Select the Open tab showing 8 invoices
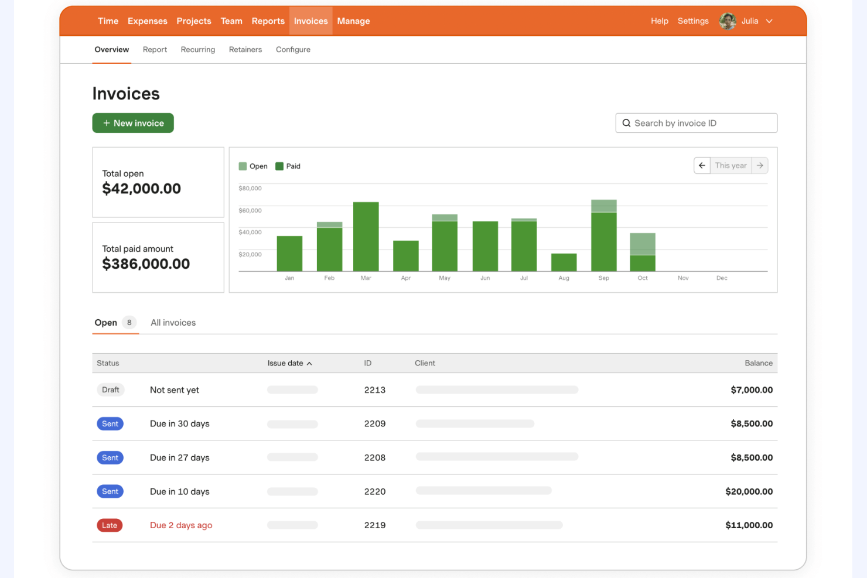The width and height of the screenshot is (867, 578). (x=105, y=323)
